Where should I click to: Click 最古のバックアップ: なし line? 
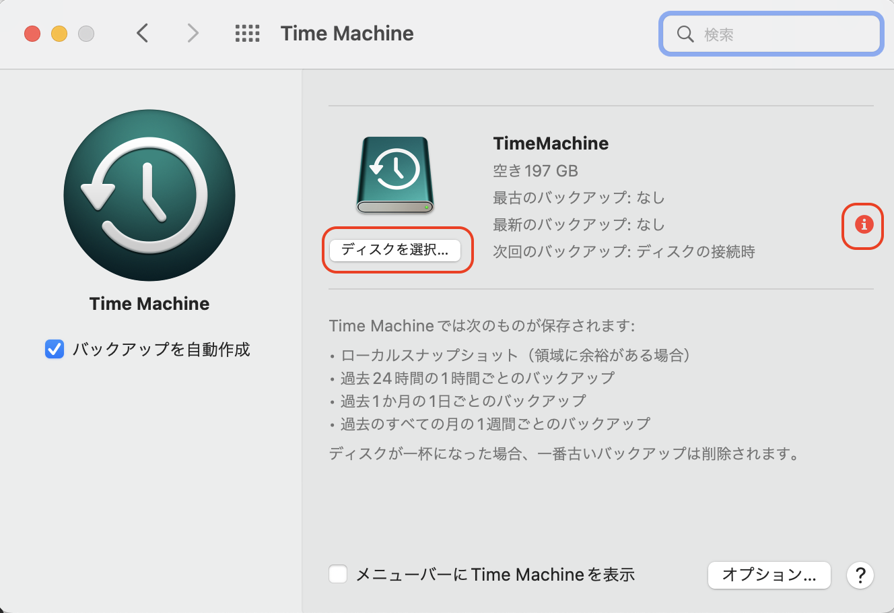579,198
